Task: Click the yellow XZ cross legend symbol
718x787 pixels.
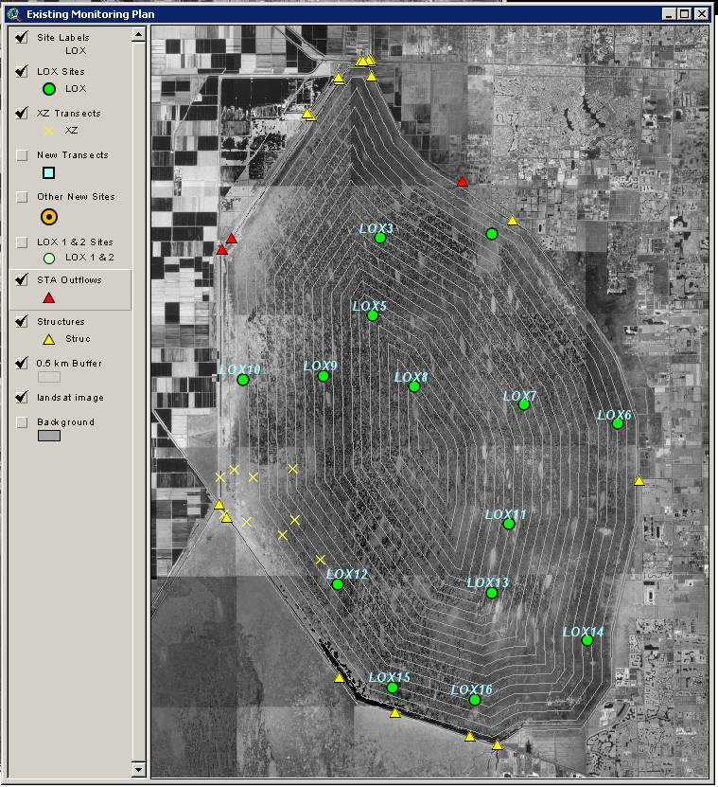Action: pyautogui.click(x=48, y=131)
